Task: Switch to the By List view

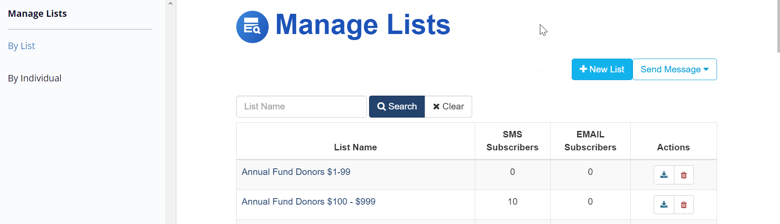Action: point(22,46)
